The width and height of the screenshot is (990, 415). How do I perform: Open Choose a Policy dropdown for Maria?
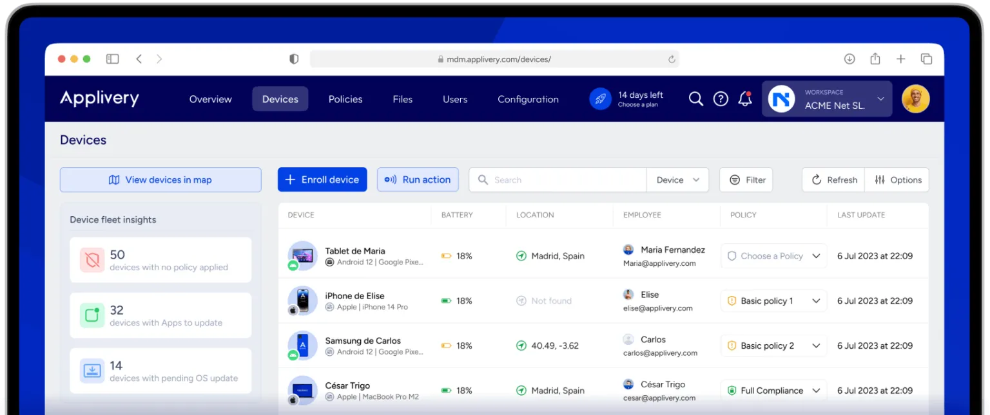click(x=773, y=256)
